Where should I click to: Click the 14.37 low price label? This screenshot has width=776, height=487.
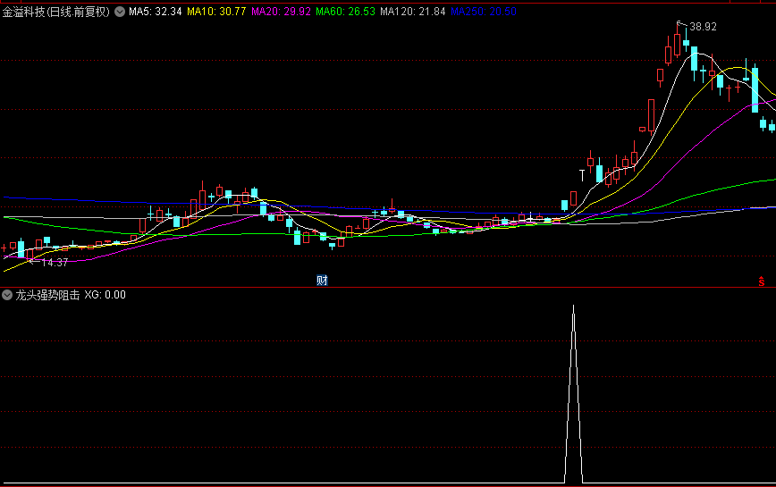click(x=55, y=263)
